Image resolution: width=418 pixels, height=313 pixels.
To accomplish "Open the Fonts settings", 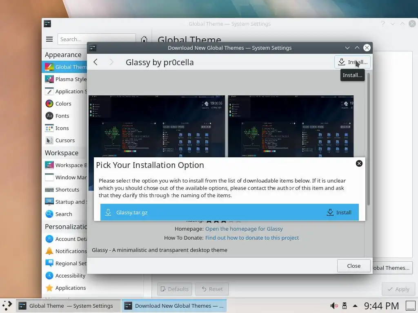I will [65, 116].
